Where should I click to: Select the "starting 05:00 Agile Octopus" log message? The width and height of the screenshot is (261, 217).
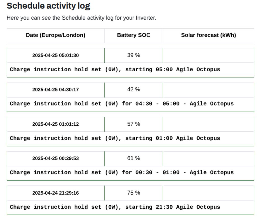click(x=115, y=70)
